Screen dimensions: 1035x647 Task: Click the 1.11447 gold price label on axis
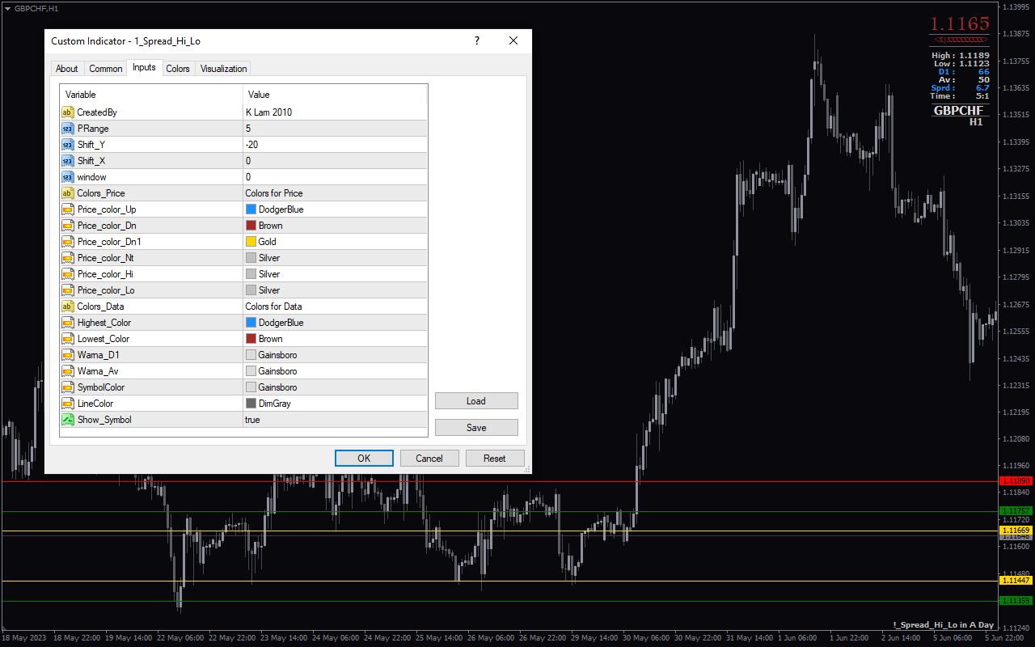click(1016, 581)
